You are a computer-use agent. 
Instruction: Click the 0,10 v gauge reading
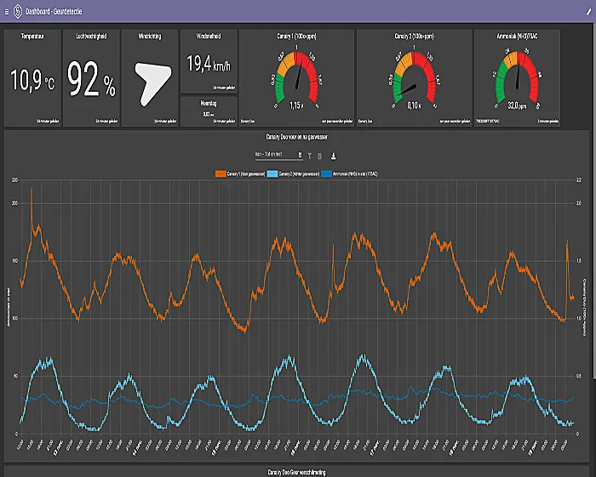tap(414, 105)
